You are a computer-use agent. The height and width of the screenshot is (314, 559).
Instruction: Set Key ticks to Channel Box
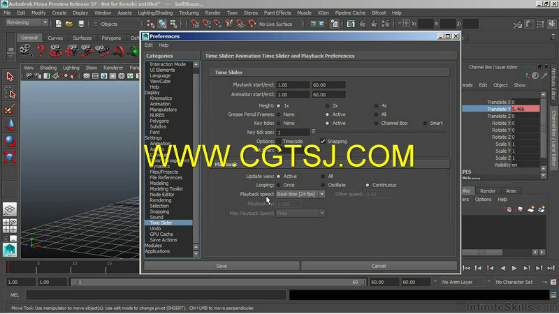376,124
